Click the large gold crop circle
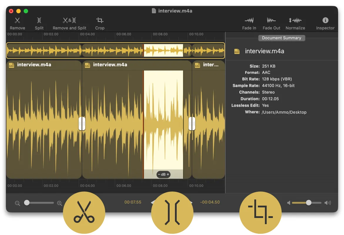 click(x=260, y=212)
